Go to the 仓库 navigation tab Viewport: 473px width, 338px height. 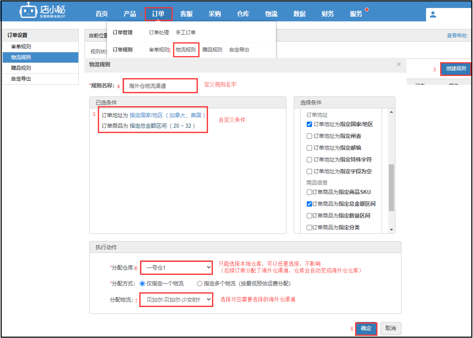(243, 14)
